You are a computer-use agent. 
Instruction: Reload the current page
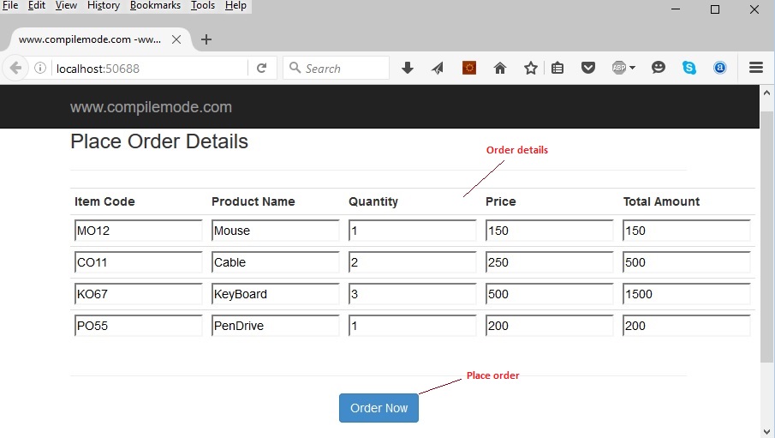click(x=262, y=68)
